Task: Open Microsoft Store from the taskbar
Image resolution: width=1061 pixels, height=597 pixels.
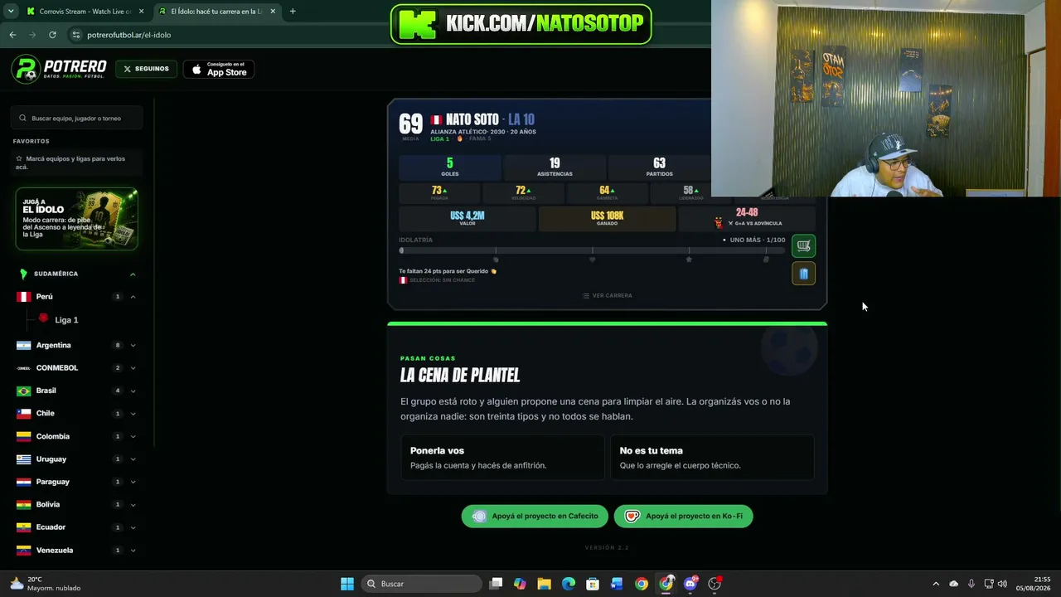Action: 593,584
